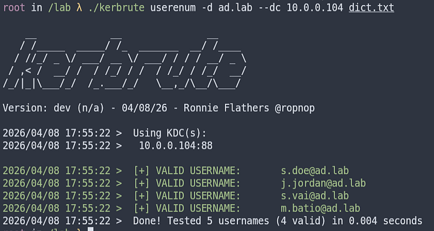The height and width of the screenshot is (231, 434).
Task: Click the @ropnop handle
Action: click(x=294, y=108)
